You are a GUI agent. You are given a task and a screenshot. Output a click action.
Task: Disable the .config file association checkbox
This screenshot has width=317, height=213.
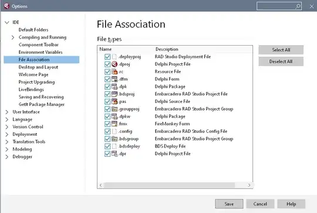tap(107, 132)
